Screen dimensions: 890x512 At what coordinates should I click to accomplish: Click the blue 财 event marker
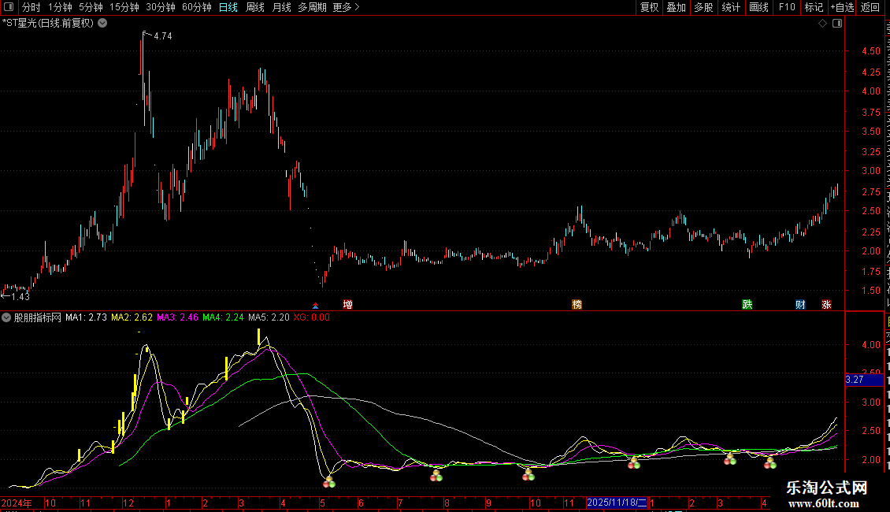coord(800,304)
